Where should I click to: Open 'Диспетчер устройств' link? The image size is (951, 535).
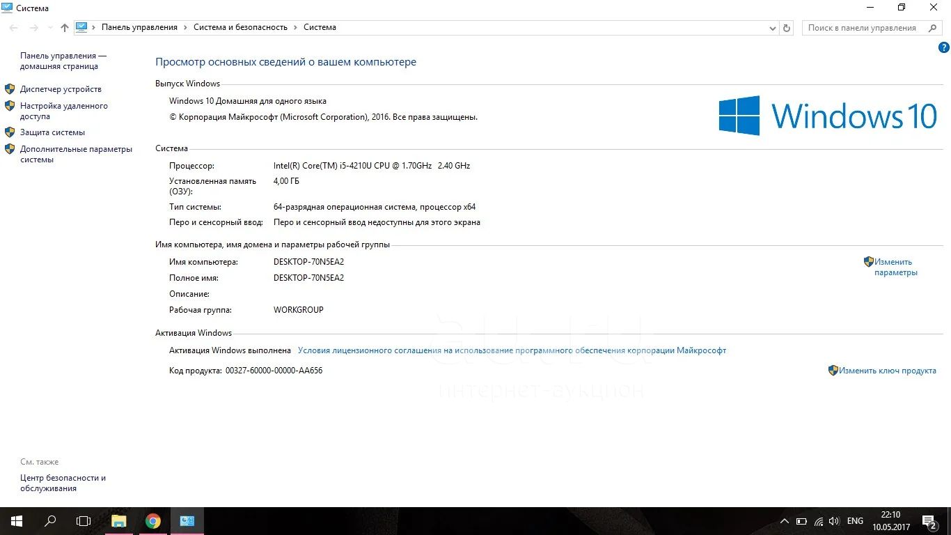pyautogui.click(x=61, y=89)
